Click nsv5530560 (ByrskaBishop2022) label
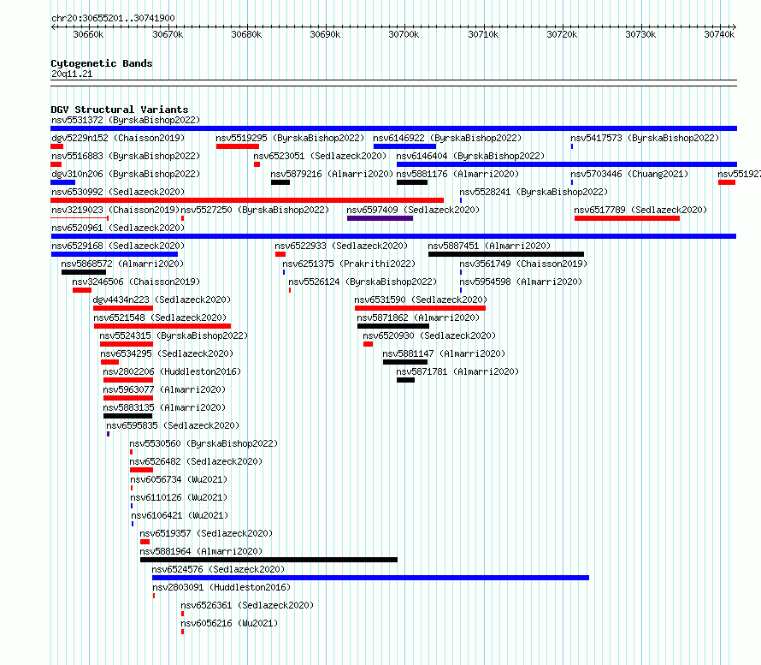Screen dimensions: 761x665 204,443
